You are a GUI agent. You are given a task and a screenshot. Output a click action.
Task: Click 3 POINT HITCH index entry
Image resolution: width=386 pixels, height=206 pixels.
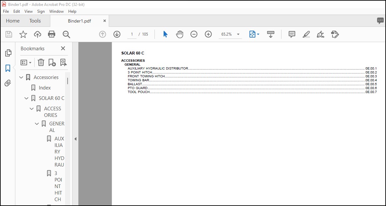(140, 72)
